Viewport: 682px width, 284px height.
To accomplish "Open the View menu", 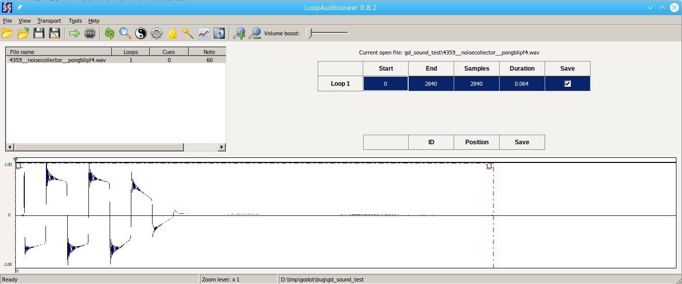I will pyautogui.click(x=25, y=21).
